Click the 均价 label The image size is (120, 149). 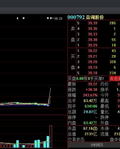[104, 84]
